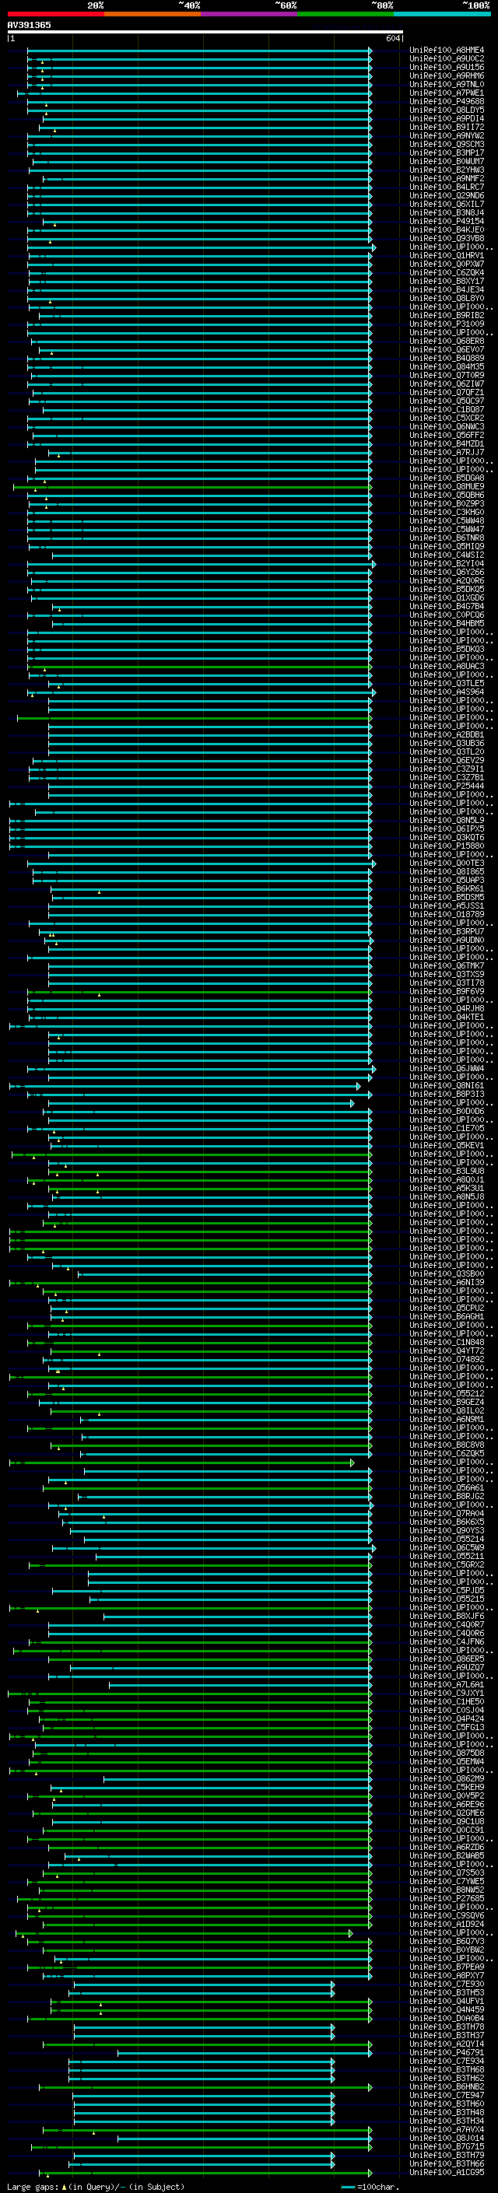
Task: Select hit UniRef100_B4KJE0
Action: tap(447, 229)
